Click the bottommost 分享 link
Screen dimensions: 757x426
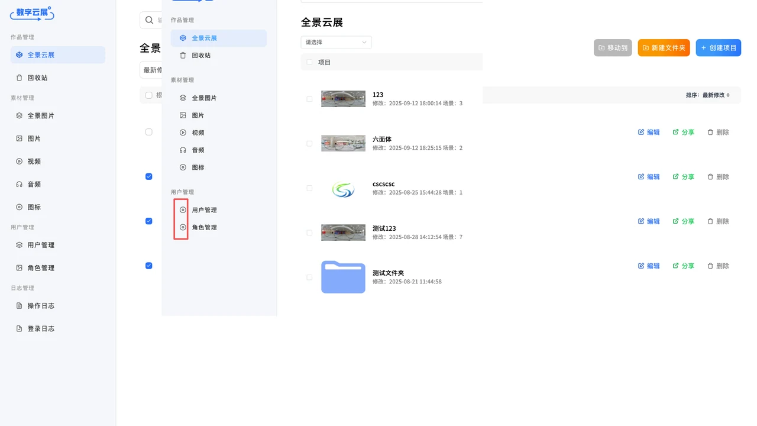(684, 266)
